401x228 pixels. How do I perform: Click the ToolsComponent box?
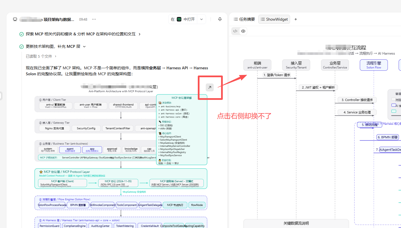(x=127, y=205)
